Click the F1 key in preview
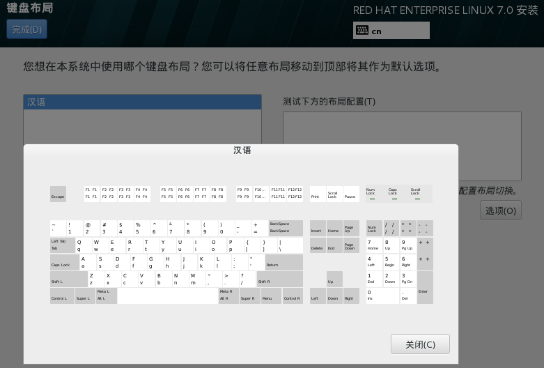The image size is (544, 368). [91, 194]
